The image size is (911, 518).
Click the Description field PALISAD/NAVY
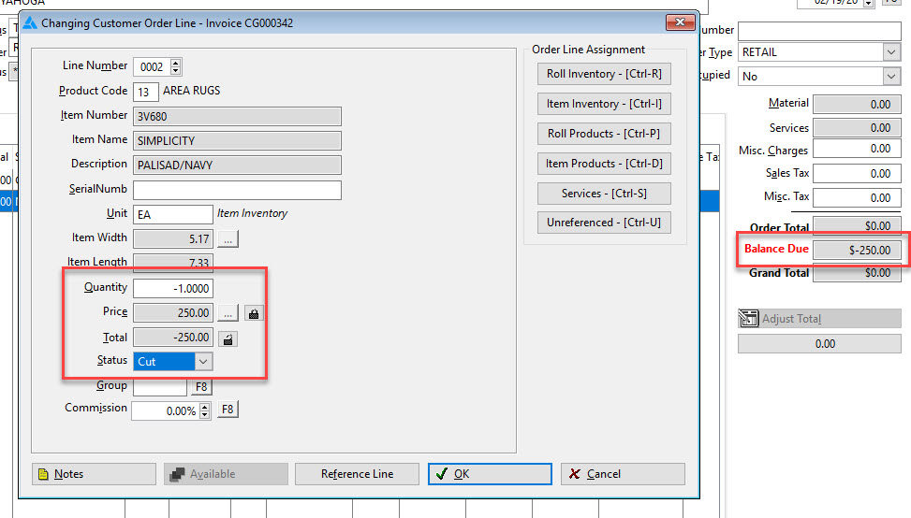tap(237, 165)
